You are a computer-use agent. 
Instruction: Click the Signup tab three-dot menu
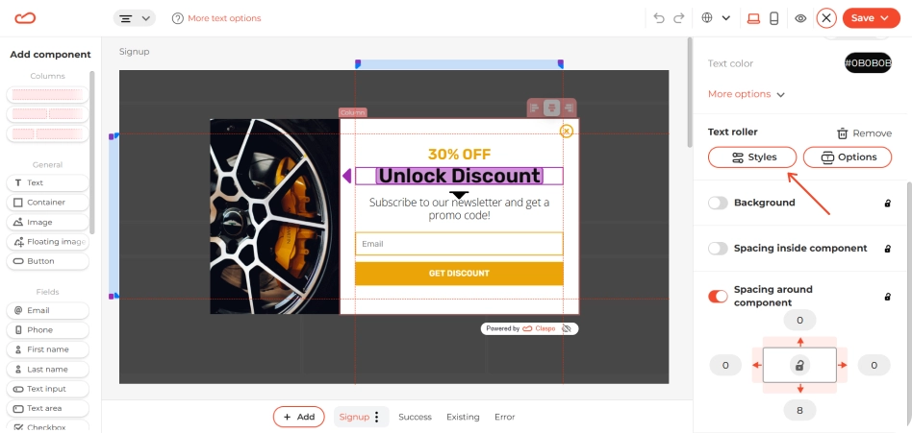(x=377, y=417)
